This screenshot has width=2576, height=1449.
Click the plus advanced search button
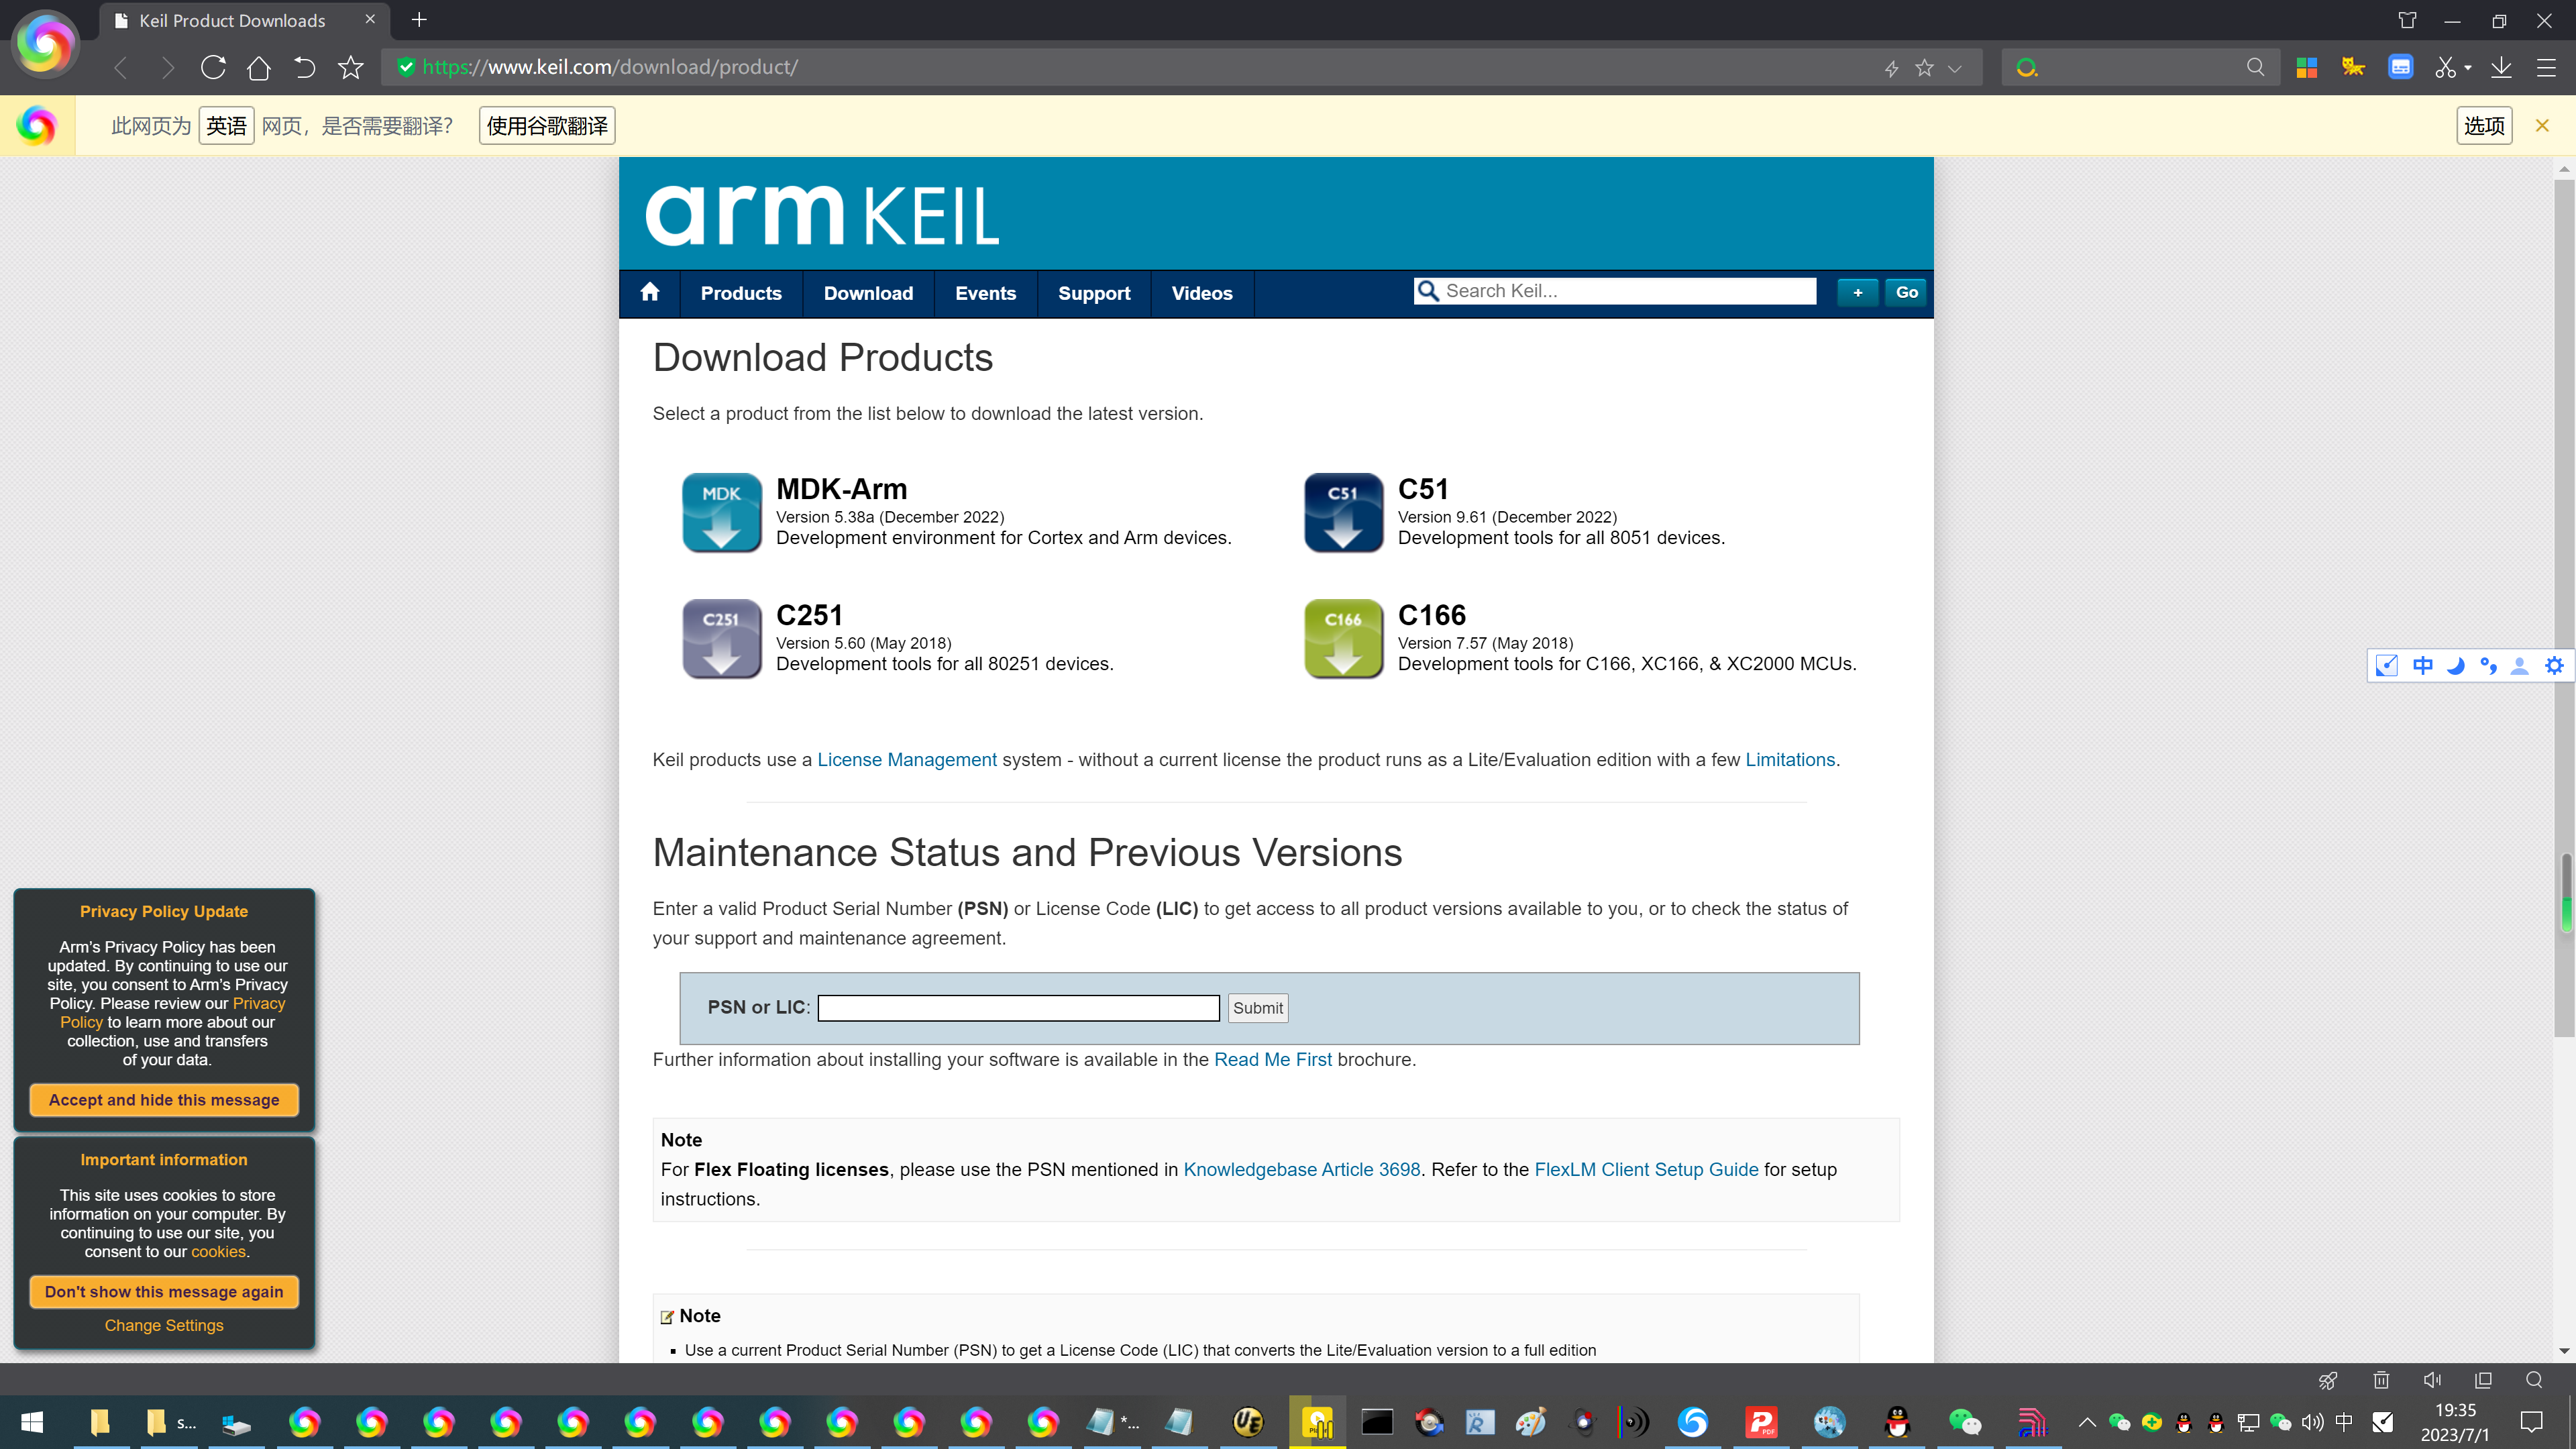tap(1857, 292)
